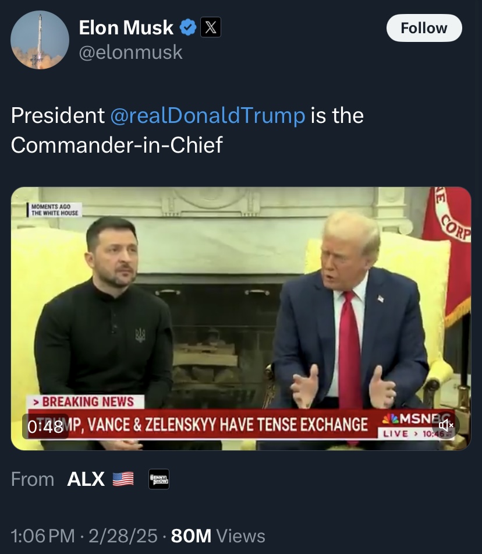
Task: Click the Breaking News banner in video
Action: pos(87,402)
